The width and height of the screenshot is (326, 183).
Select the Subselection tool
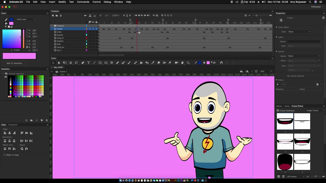(59, 63)
